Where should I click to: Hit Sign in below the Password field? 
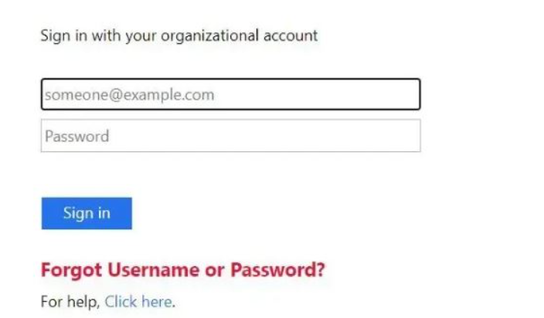pos(87,213)
